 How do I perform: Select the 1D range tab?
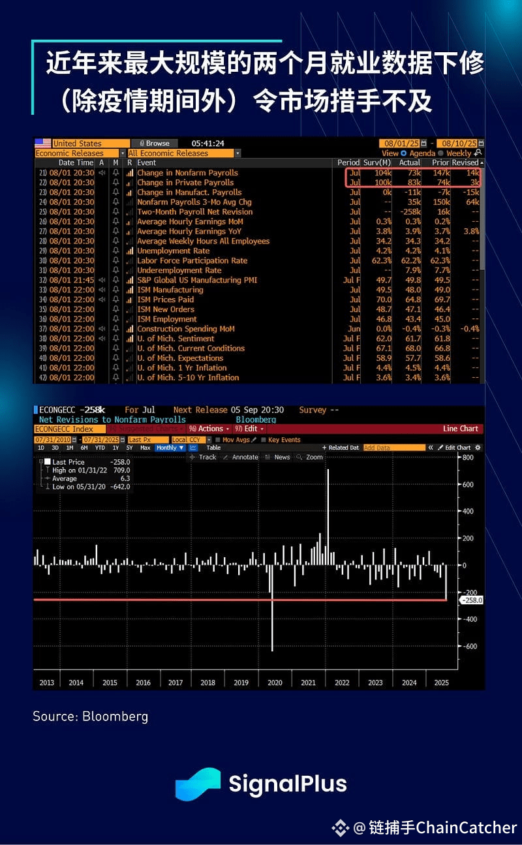[41, 448]
